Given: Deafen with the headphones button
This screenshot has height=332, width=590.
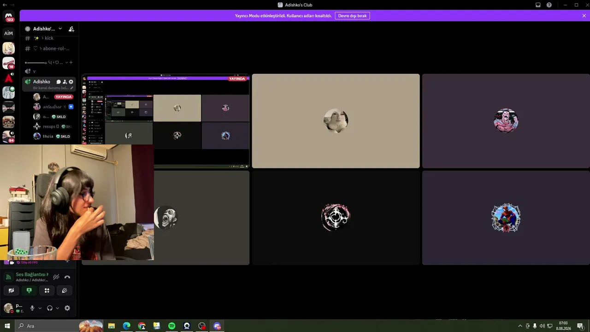Looking at the screenshot, I should click(x=50, y=308).
